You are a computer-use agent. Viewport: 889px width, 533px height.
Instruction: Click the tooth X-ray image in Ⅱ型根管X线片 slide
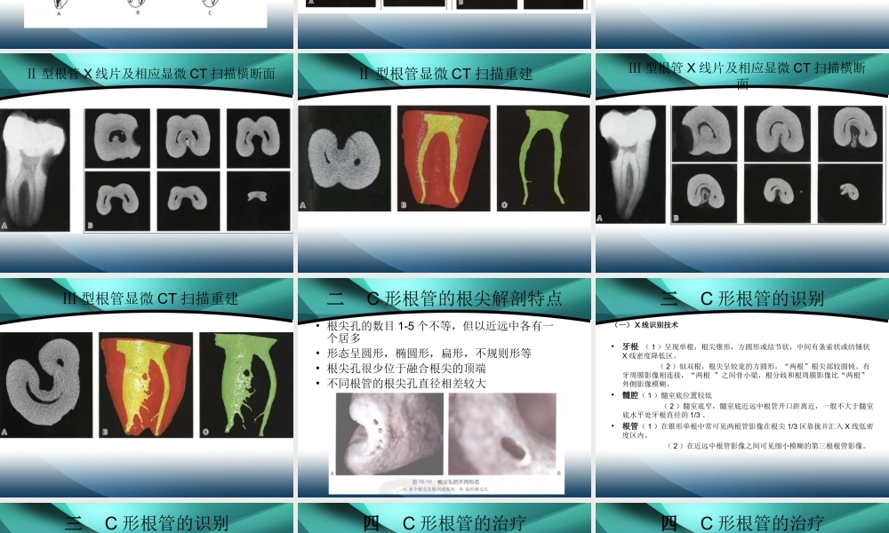point(35,170)
